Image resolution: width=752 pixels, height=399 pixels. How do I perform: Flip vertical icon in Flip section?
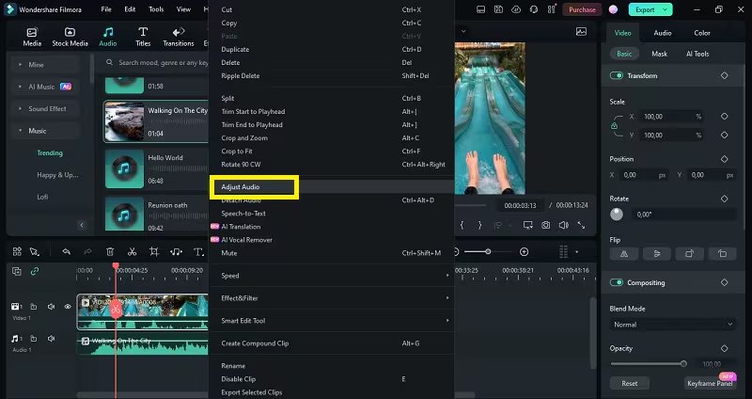coord(657,254)
